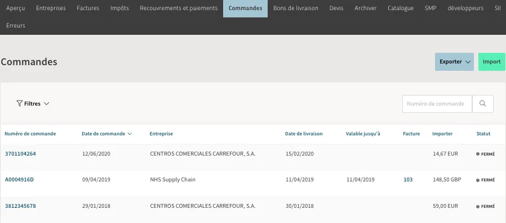
Task: Go to the Devis tab
Action: [x=336, y=8]
